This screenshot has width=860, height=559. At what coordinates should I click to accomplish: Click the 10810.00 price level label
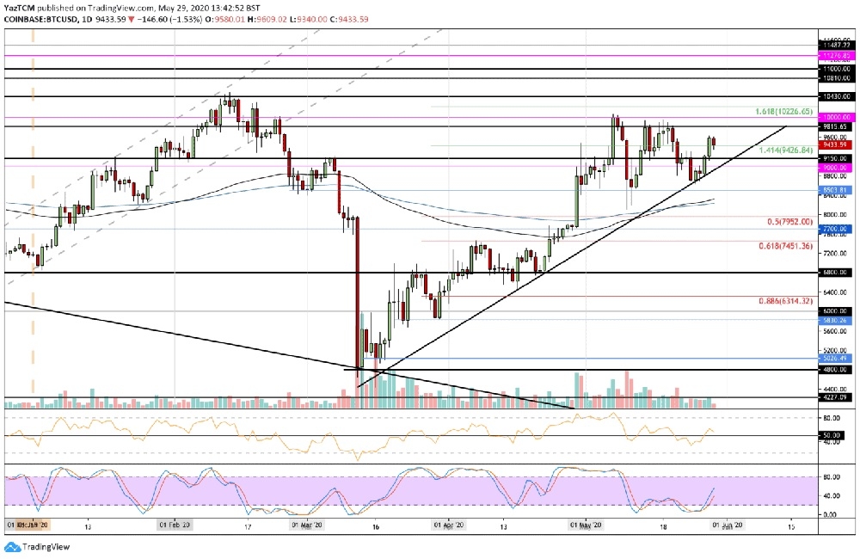click(x=835, y=78)
